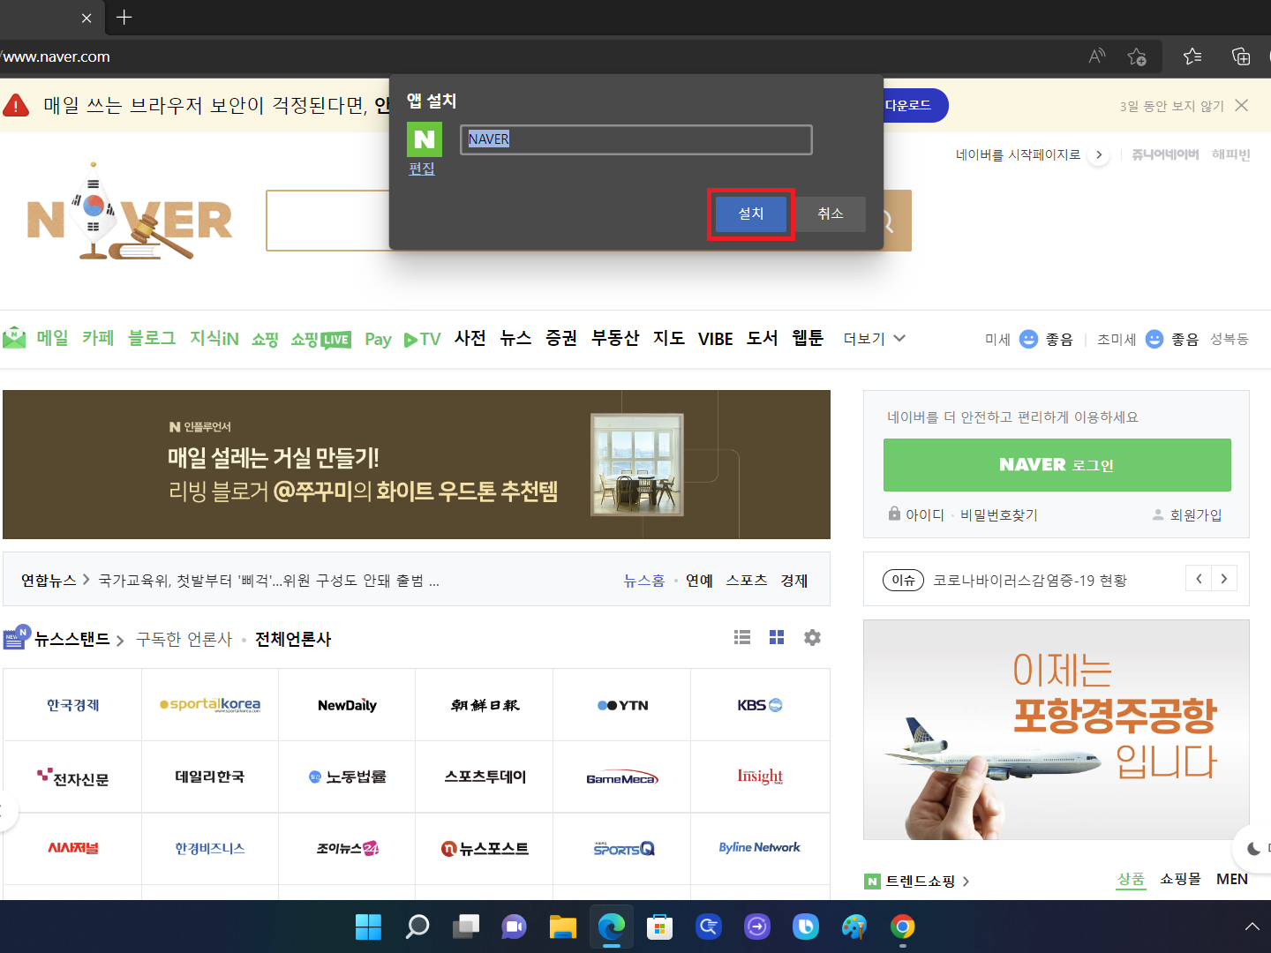
Task: Open 지식iN from navigation menu
Action: pyautogui.click(x=214, y=338)
